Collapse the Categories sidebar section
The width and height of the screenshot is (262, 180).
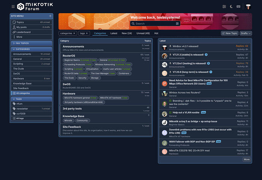point(32,49)
